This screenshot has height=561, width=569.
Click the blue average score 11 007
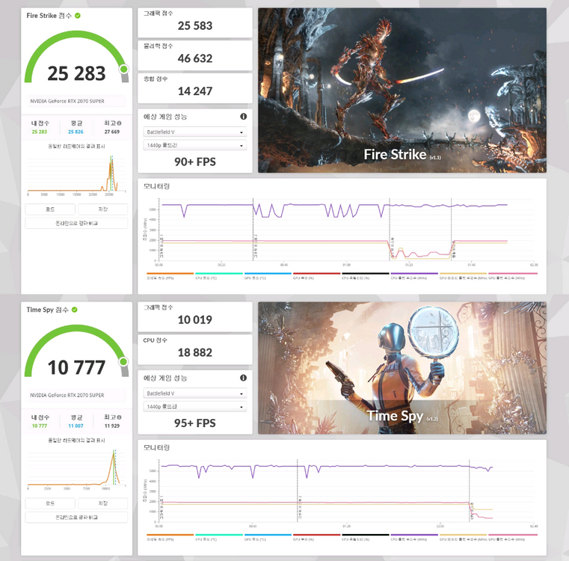[x=76, y=426]
